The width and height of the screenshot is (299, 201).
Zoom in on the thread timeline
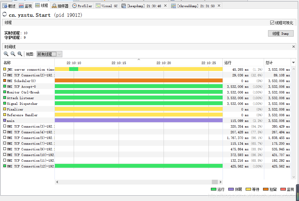tap(6, 54)
